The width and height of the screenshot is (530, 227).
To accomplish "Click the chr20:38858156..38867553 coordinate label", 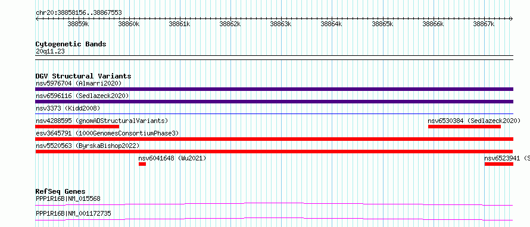I will (x=79, y=13).
